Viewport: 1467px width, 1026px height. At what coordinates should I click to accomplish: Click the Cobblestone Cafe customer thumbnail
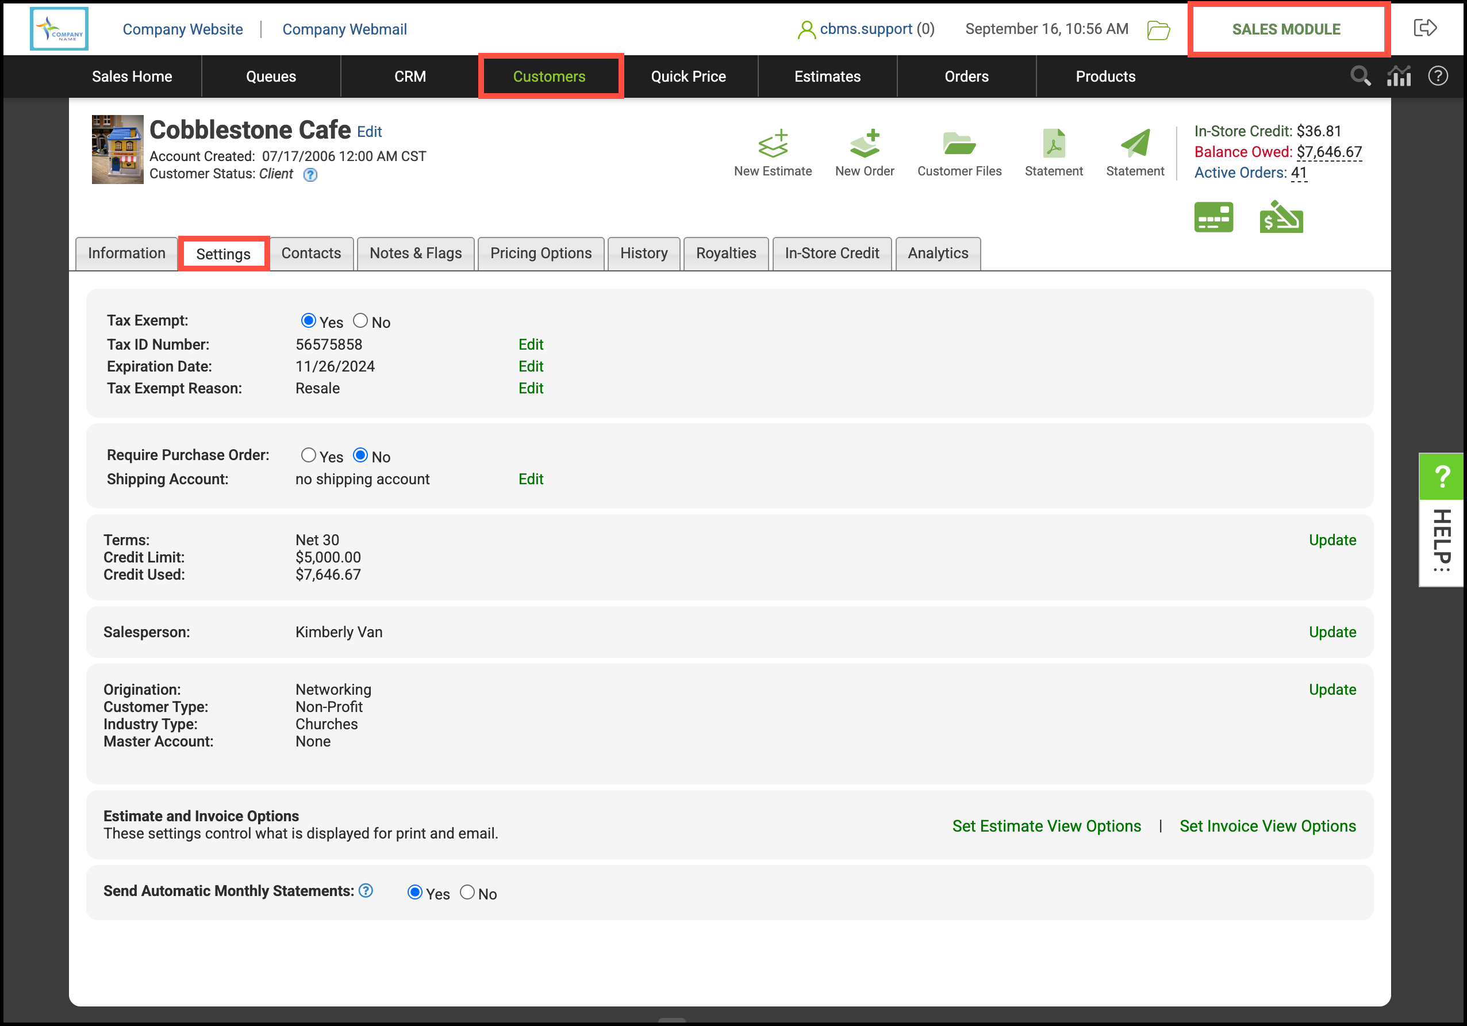point(118,149)
